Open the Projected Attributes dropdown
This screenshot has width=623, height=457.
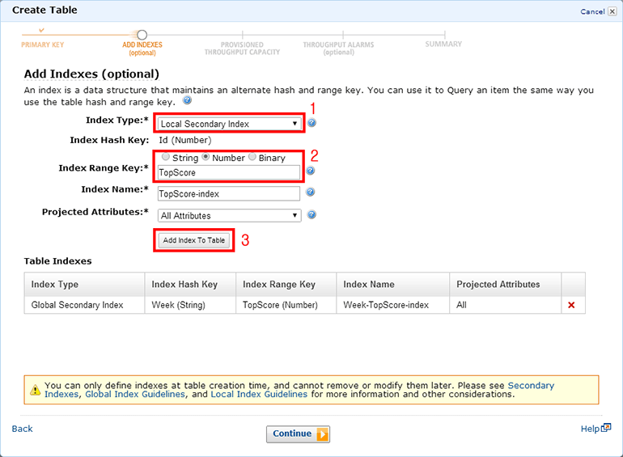(229, 216)
